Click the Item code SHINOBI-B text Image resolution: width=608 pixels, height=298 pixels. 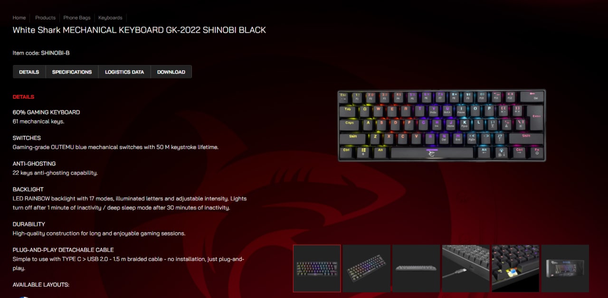coord(41,53)
